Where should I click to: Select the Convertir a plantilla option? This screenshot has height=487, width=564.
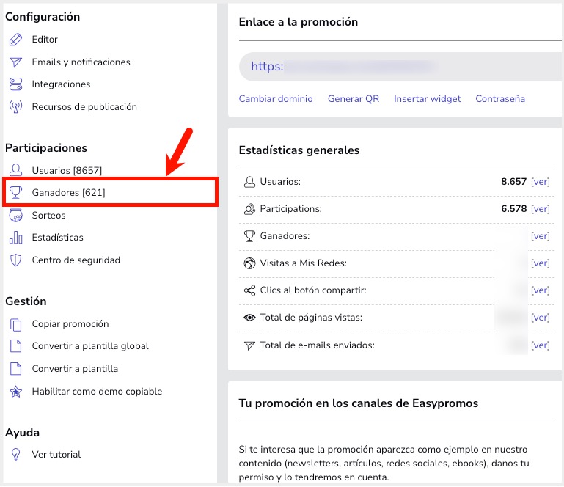(x=75, y=369)
